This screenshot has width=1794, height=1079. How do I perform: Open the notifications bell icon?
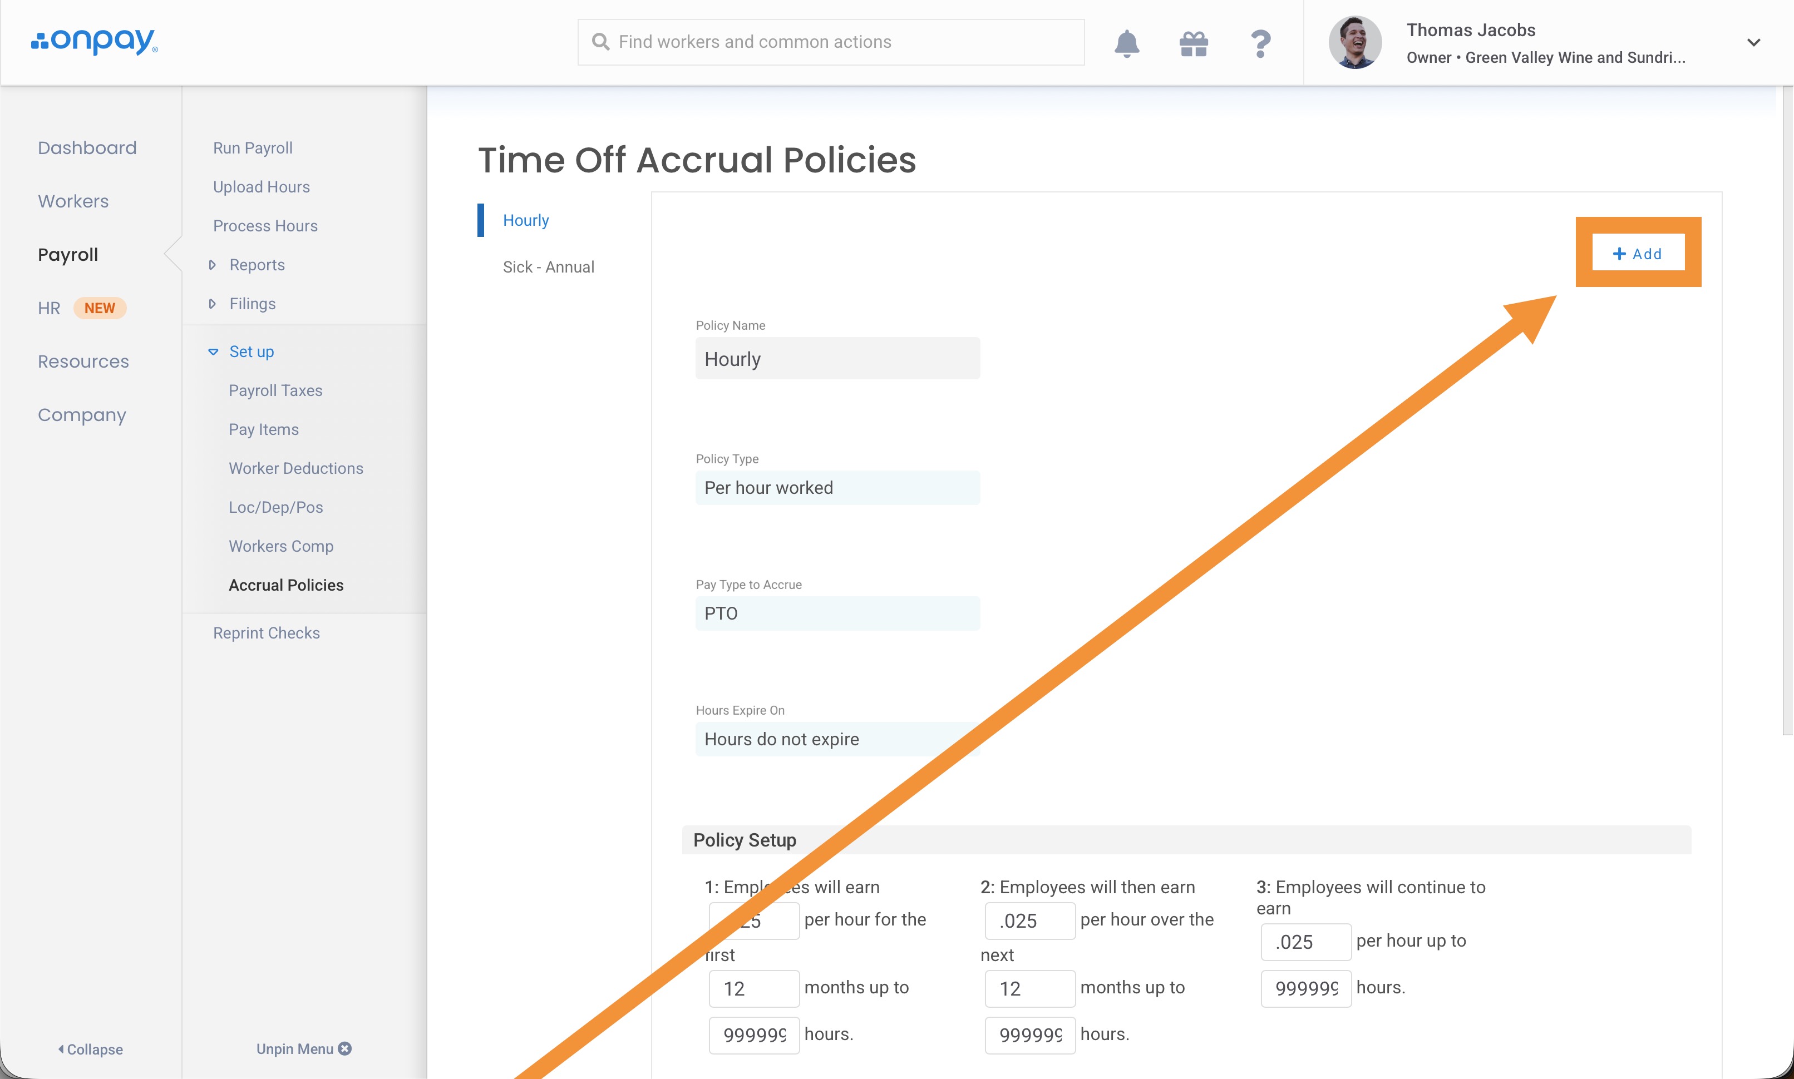click(1126, 43)
